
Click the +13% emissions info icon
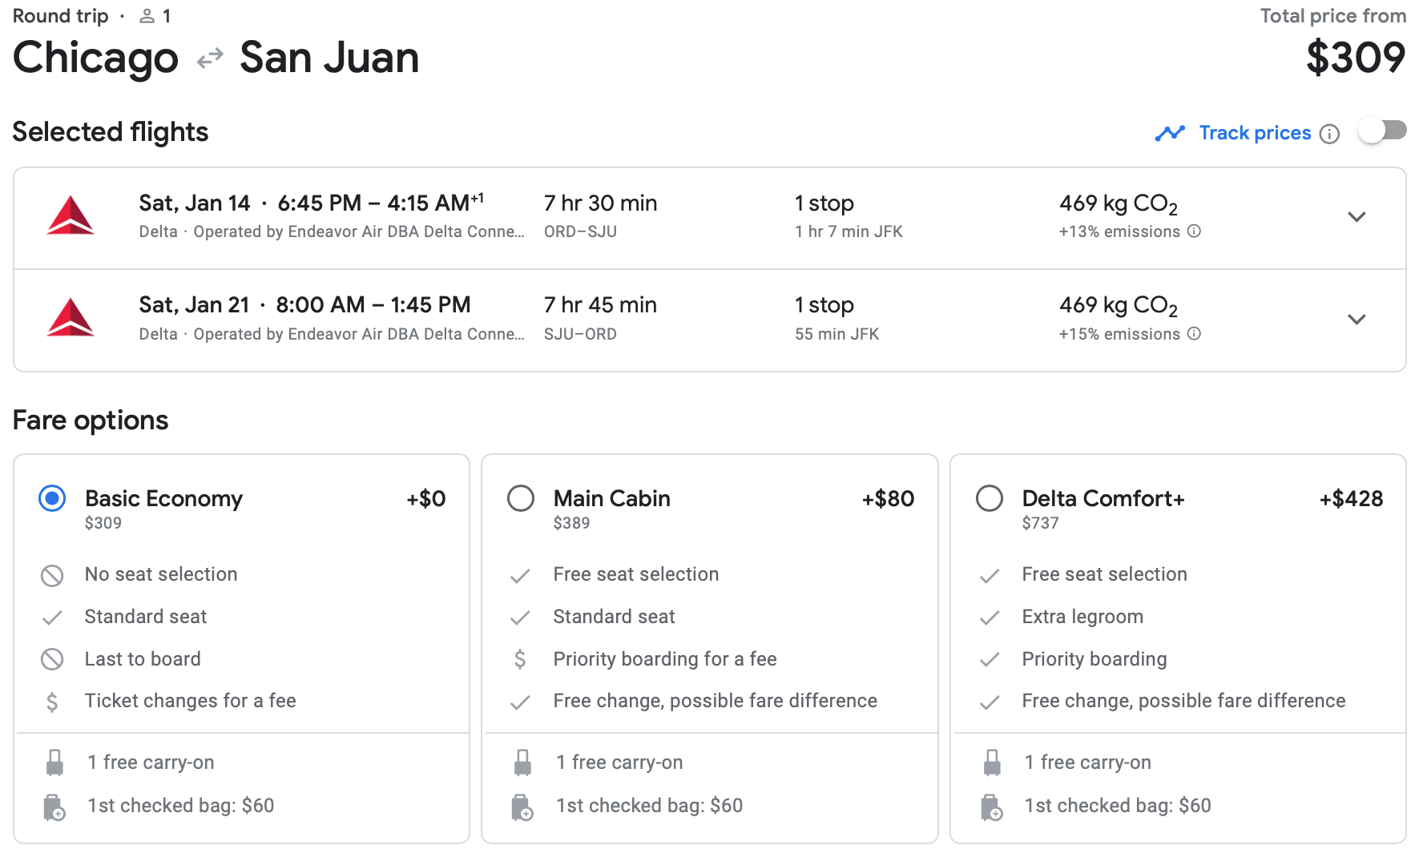[x=1194, y=231]
